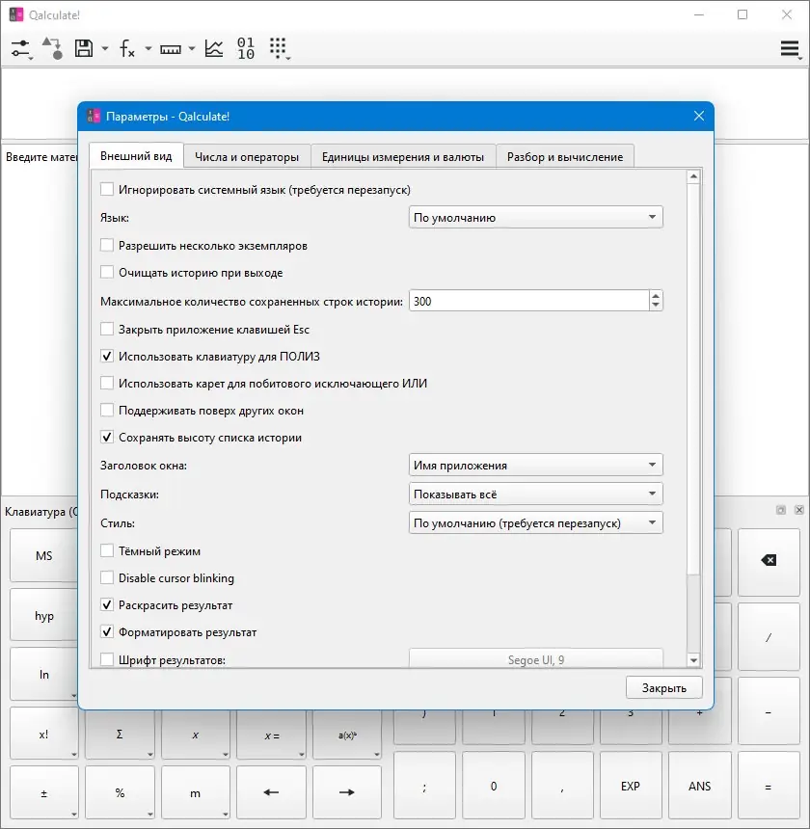Image resolution: width=810 pixels, height=829 pixels.
Task: Close the keypad panel with its X
Action: (x=798, y=510)
